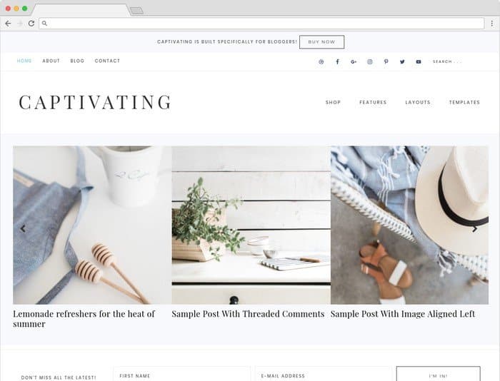Click the First Name input field

pyautogui.click(x=181, y=375)
